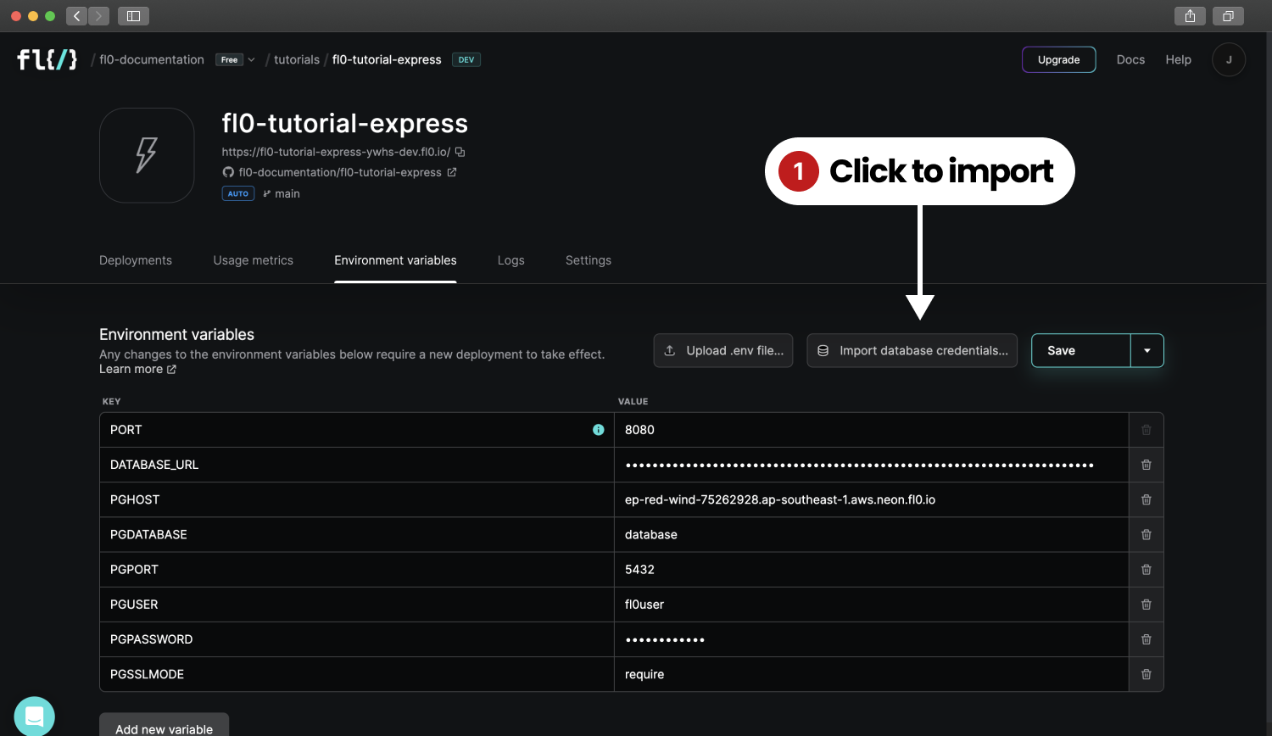The image size is (1272, 736).
Task: Edit the PGUSER value fl0user
Action: click(871, 605)
